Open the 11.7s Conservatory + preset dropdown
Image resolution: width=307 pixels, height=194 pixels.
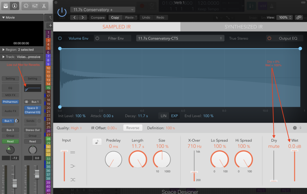102,9
